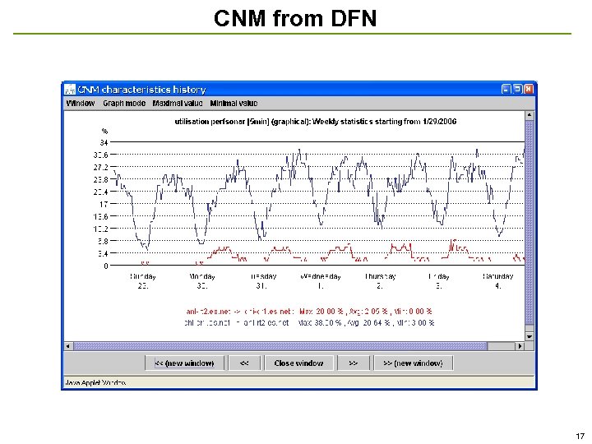The image size is (592, 444).
Task: Click the >> (new window) button
Action: click(x=413, y=363)
